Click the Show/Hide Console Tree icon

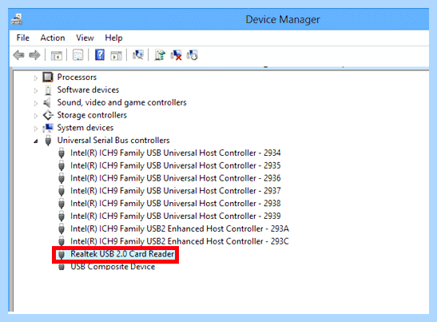click(x=56, y=55)
